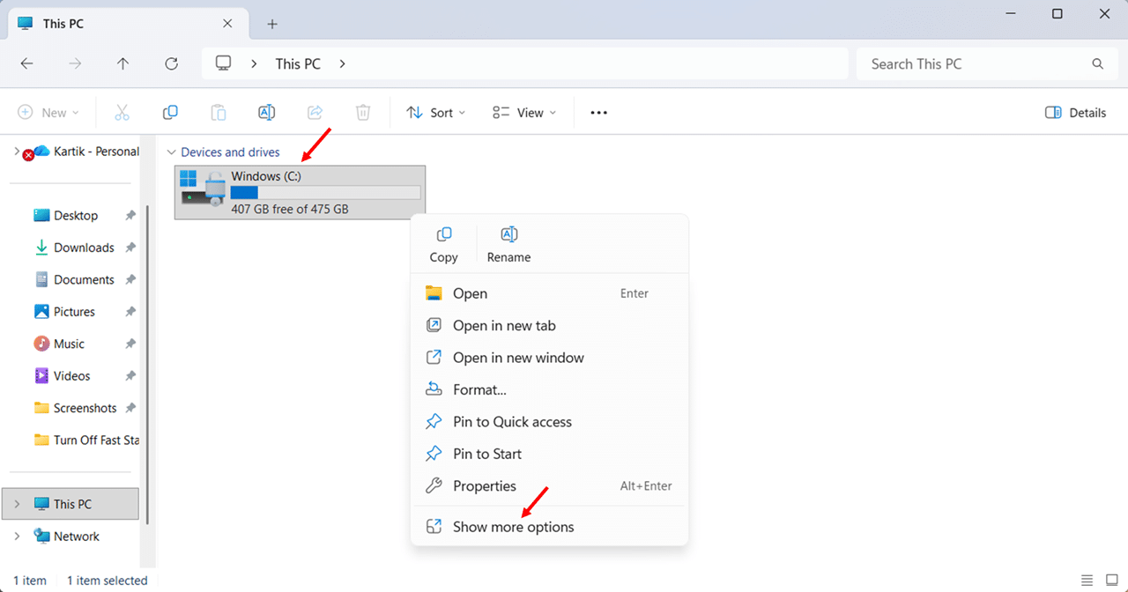The image size is (1128, 592).
Task: Open Downloads folder in sidebar
Action: tap(84, 248)
